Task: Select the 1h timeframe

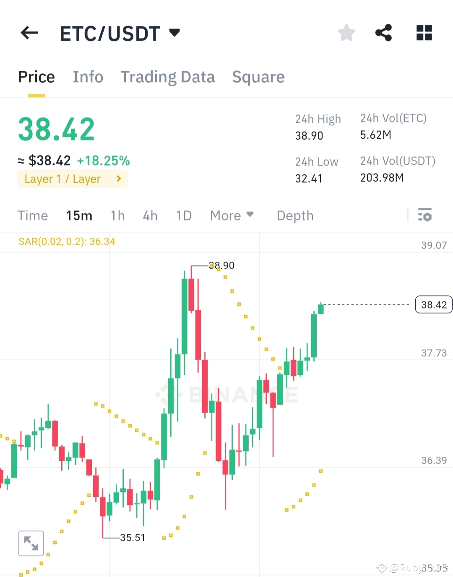Action: pos(117,215)
